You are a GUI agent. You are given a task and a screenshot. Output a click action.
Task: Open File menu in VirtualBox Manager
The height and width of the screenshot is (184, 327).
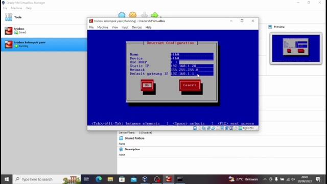pos(5,8)
